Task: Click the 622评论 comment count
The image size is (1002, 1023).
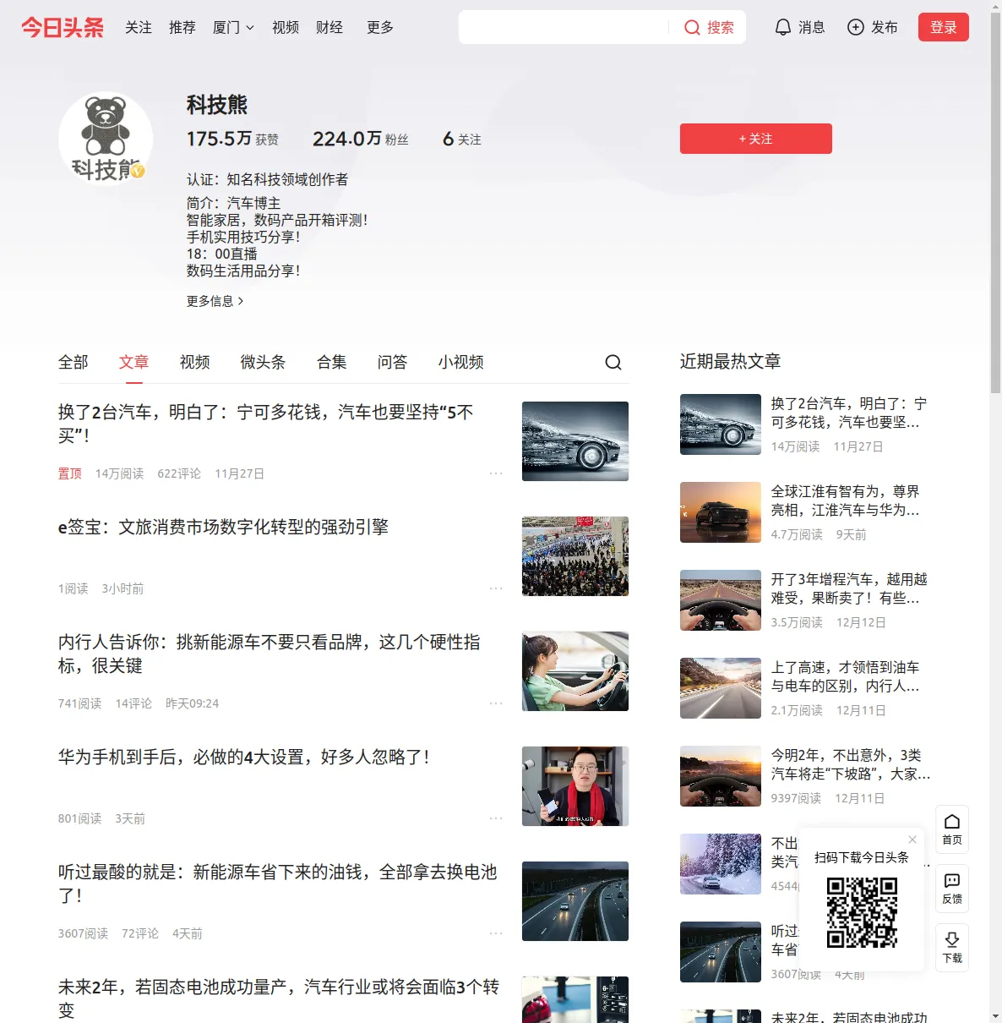Action: point(179,473)
